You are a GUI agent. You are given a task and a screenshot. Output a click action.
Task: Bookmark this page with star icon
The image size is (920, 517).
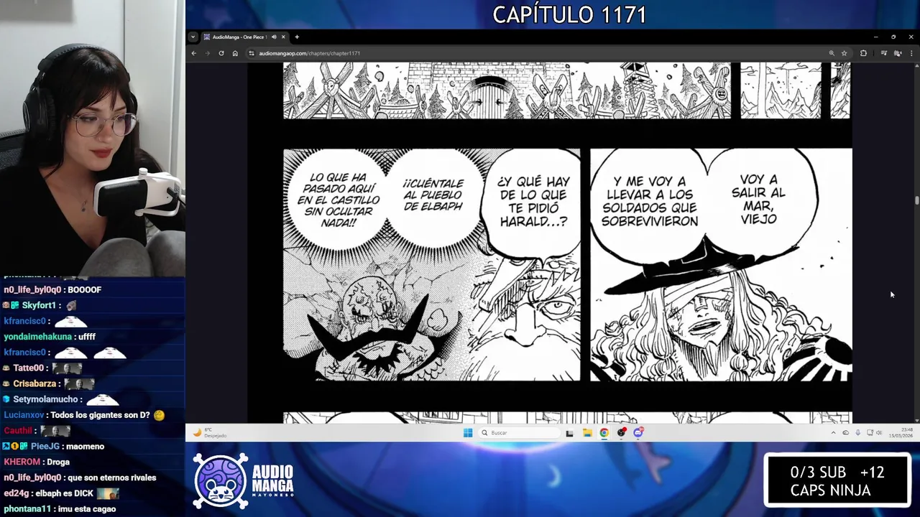pos(844,53)
